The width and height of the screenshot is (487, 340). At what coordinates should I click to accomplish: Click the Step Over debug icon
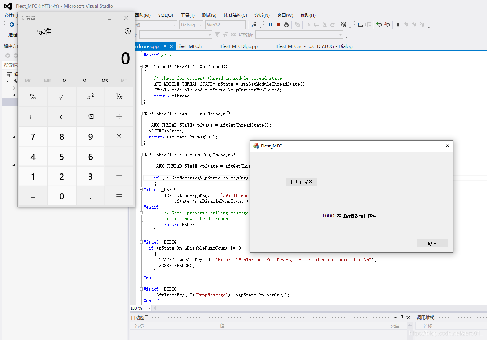coord(324,25)
